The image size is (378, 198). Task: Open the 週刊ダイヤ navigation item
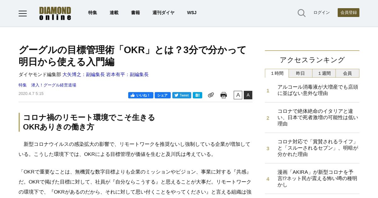click(163, 13)
